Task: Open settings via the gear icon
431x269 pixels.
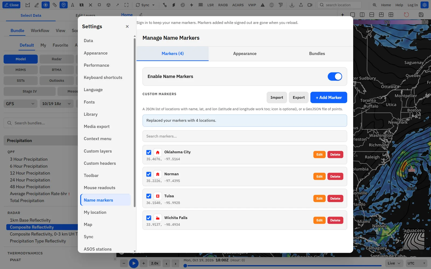Action: [425, 5]
